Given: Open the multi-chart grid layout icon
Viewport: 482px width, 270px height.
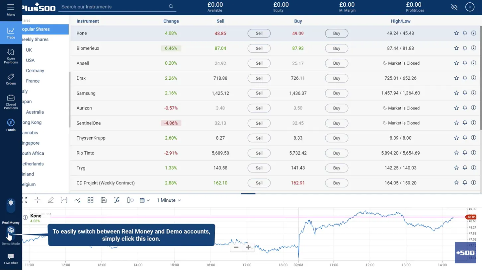Looking at the screenshot, I should (90, 200).
